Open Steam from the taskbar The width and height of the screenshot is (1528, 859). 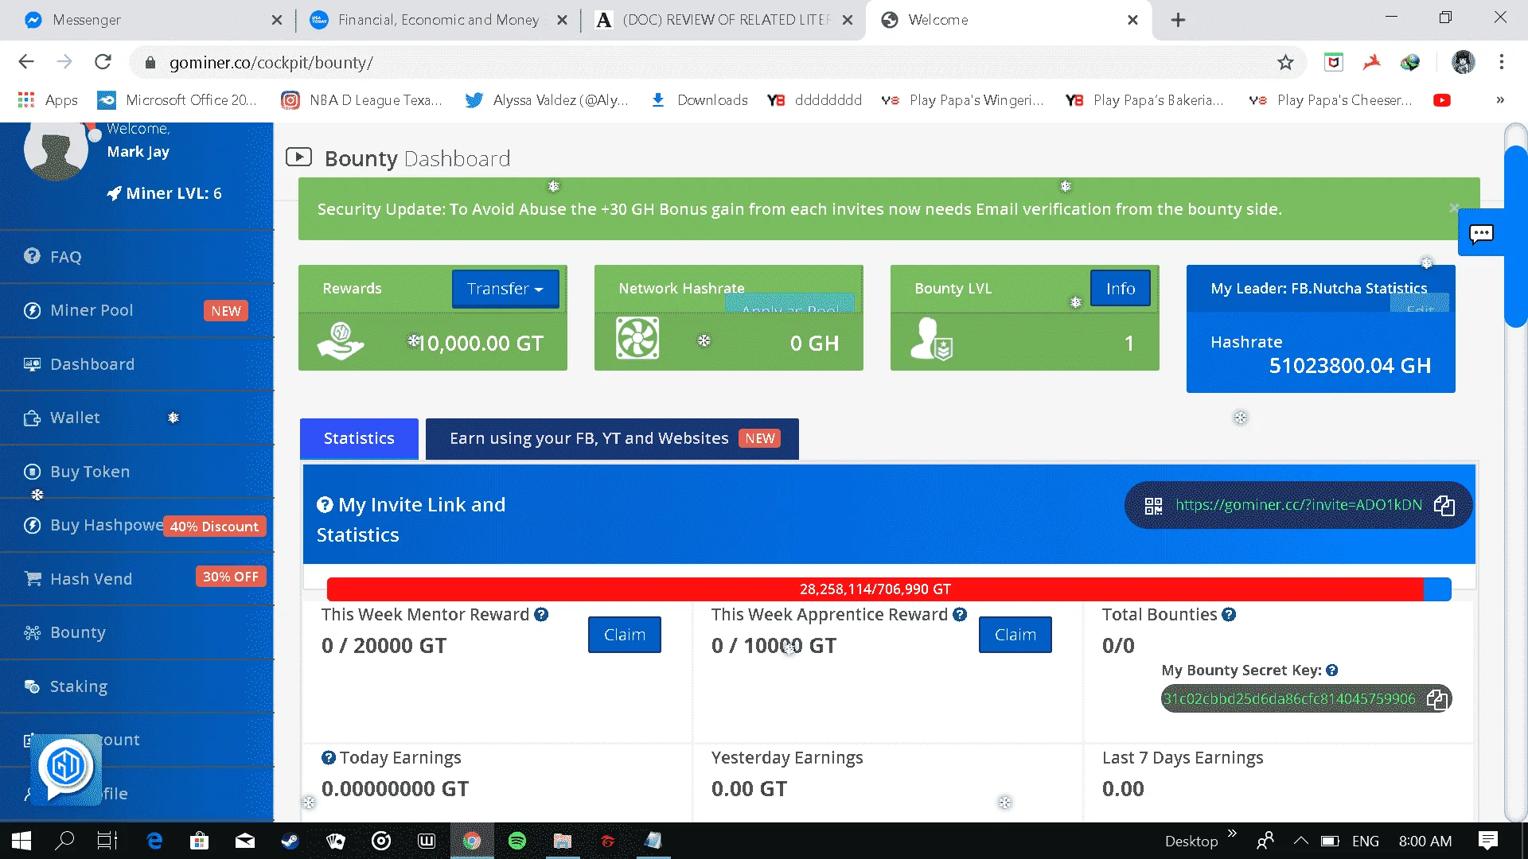[290, 841]
